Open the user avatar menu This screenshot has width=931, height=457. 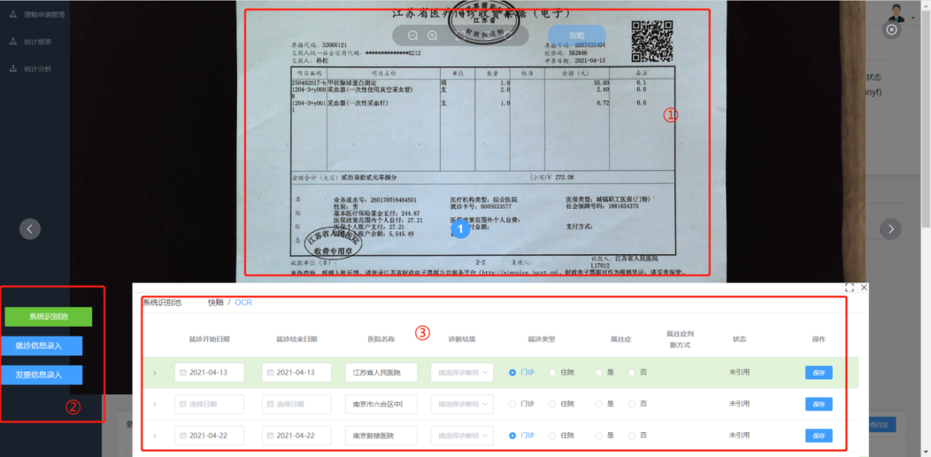pos(898,13)
